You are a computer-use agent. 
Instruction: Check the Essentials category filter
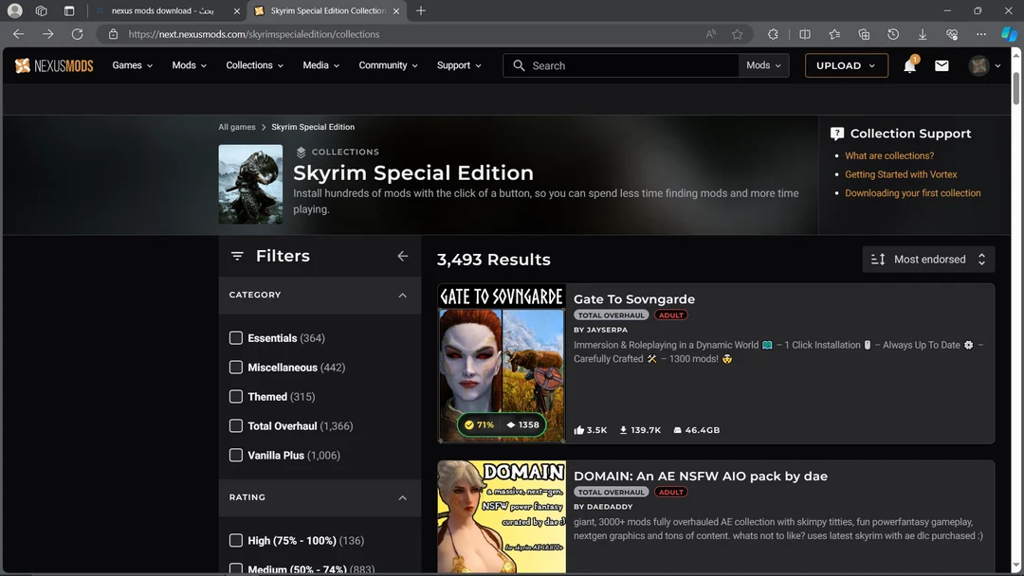coord(235,337)
